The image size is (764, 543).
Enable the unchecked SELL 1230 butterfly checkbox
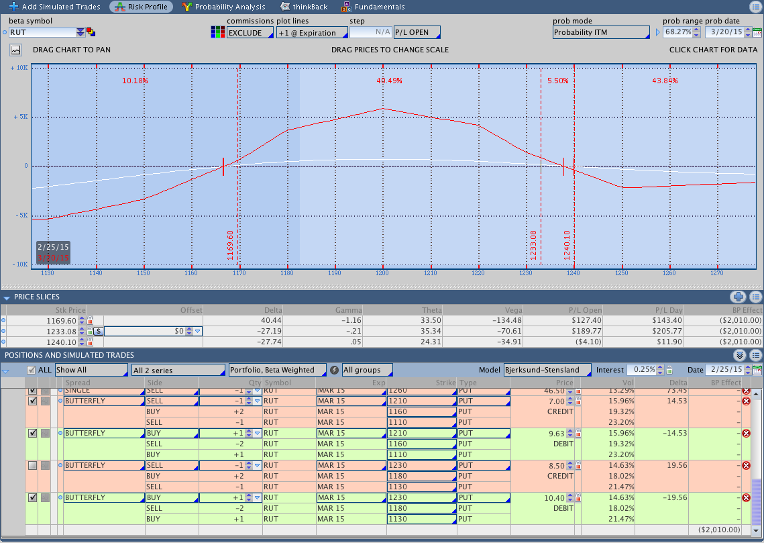(x=32, y=466)
